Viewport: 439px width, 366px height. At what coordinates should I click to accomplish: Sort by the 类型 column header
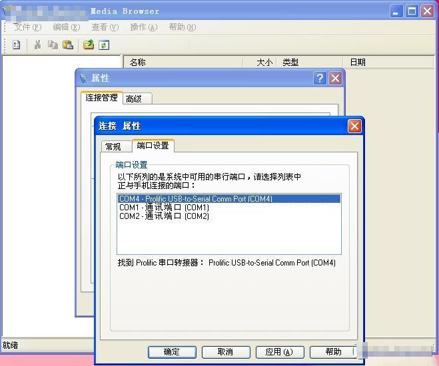pyautogui.click(x=310, y=62)
